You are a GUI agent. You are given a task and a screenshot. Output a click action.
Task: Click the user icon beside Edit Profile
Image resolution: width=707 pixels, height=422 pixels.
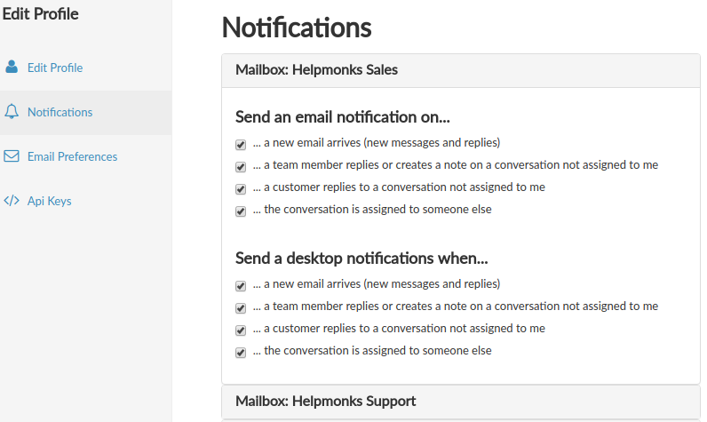coord(12,68)
